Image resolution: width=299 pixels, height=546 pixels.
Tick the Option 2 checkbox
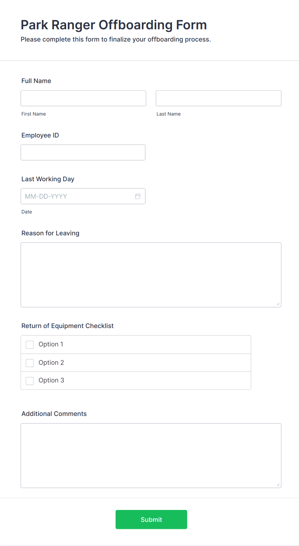[x=30, y=363]
